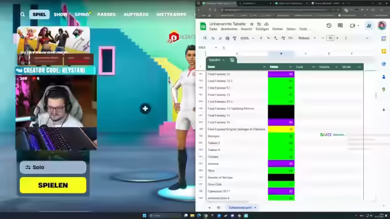Click the paint format icon
The width and height of the screenshot is (390, 219).
pos(235,38)
